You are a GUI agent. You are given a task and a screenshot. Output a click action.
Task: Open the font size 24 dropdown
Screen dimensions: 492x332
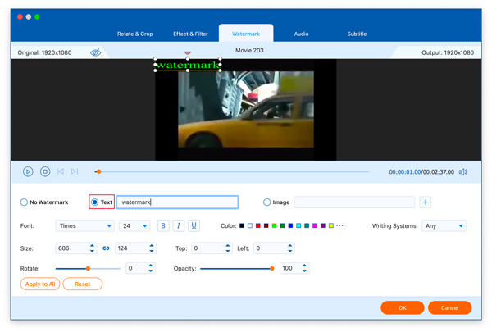pos(134,225)
